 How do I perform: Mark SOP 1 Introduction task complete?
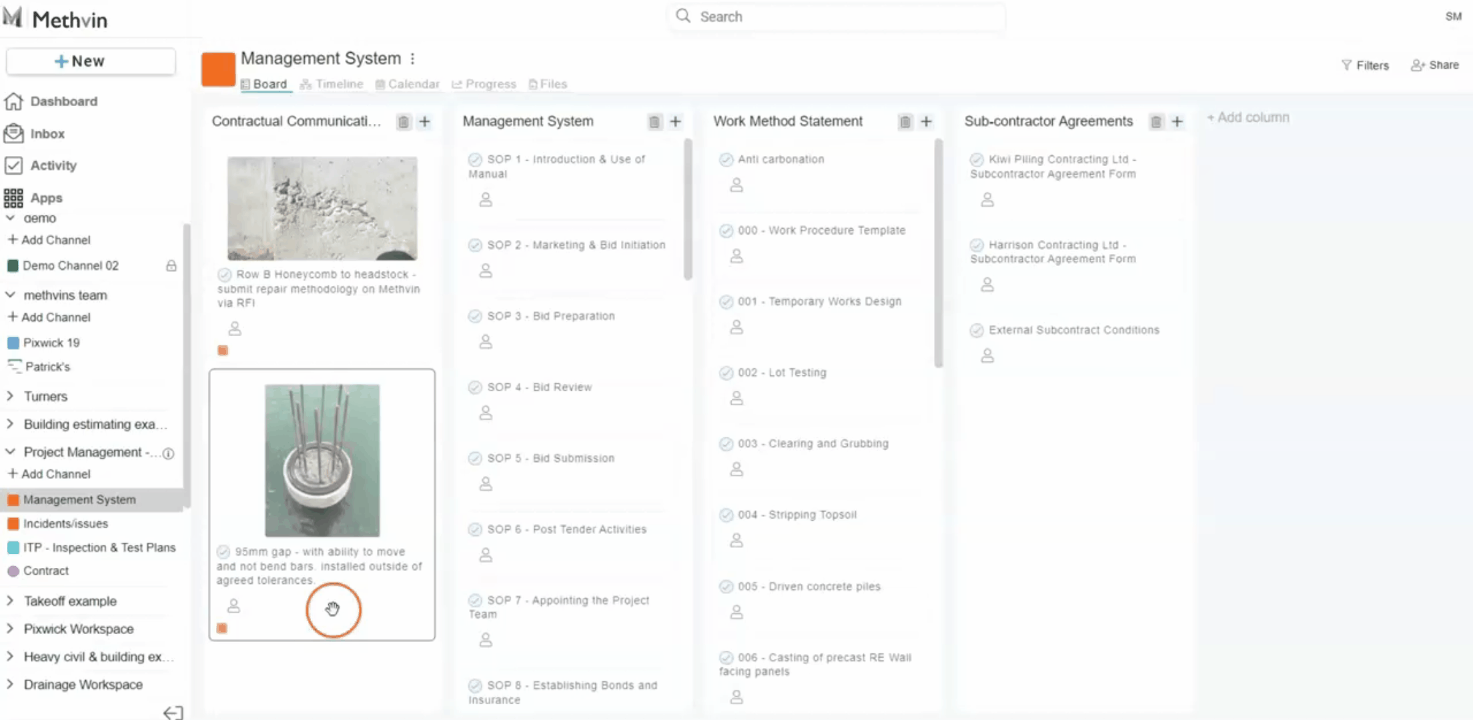pyautogui.click(x=475, y=160)
